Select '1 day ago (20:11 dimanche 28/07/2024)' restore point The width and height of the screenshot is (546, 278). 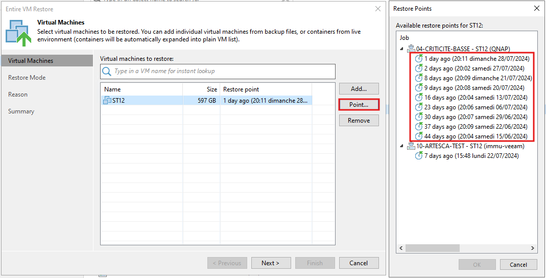click(x=477, y=59)
